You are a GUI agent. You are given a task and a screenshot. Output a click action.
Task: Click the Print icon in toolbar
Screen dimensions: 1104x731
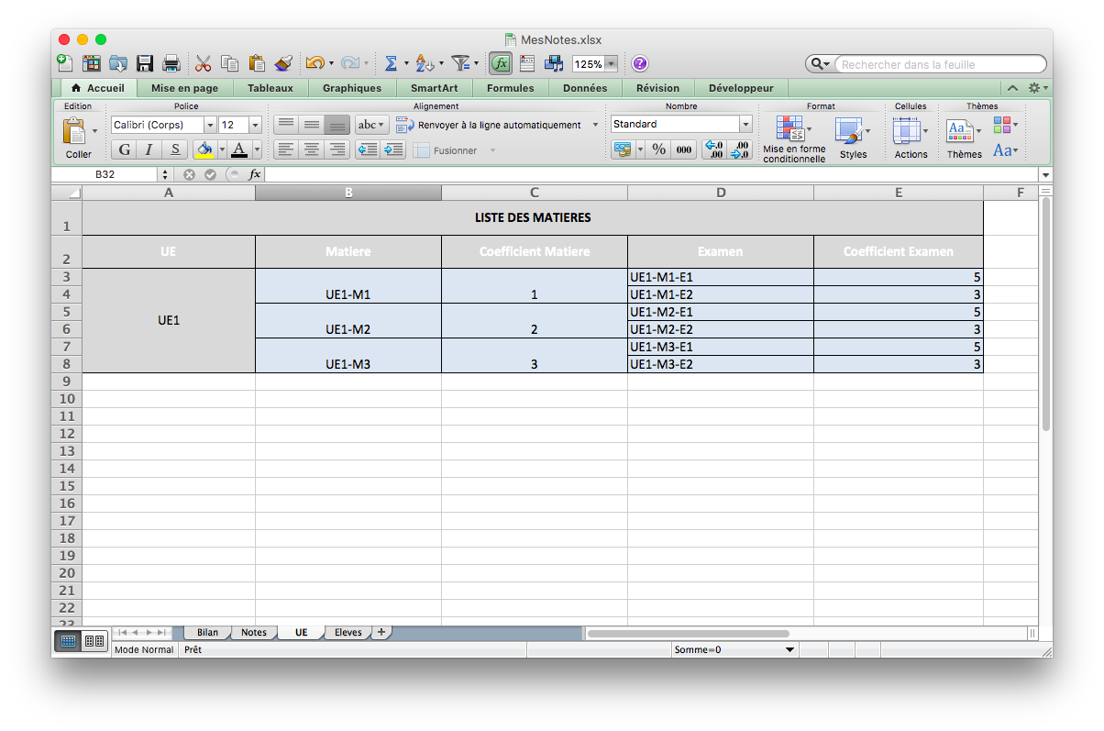click(x=171, y=63)
